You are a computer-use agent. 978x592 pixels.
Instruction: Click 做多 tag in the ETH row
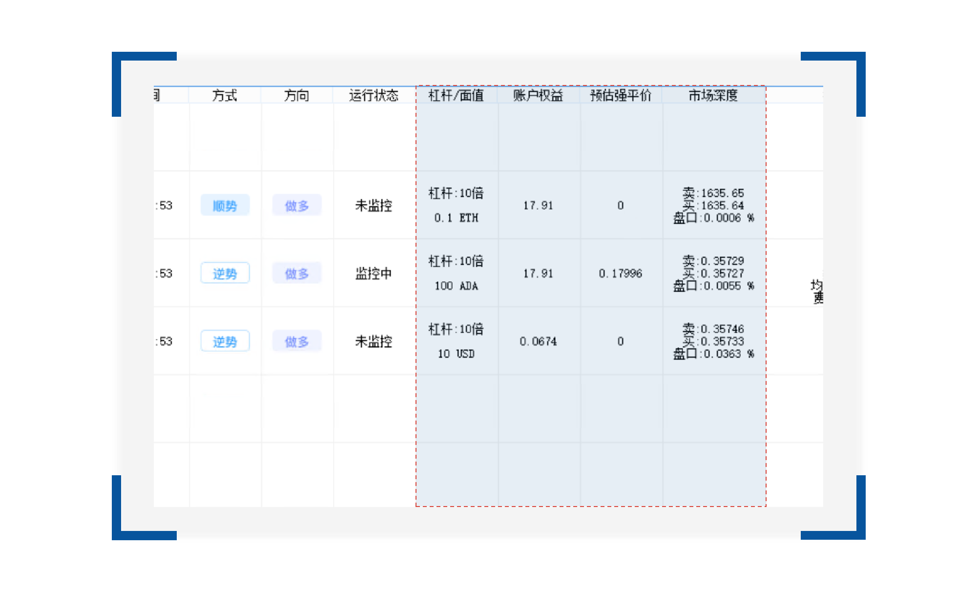click(x=297, y=206)
